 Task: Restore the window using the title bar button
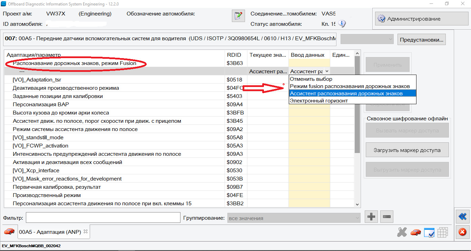[447, 3]
